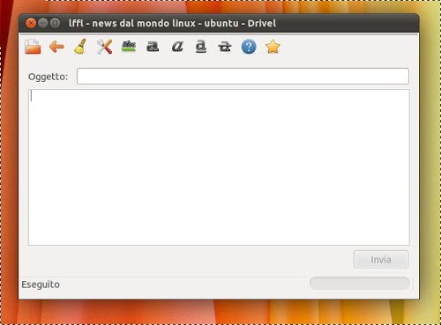Close the Drivel window
Screen dimensions: 441x325
31,23
